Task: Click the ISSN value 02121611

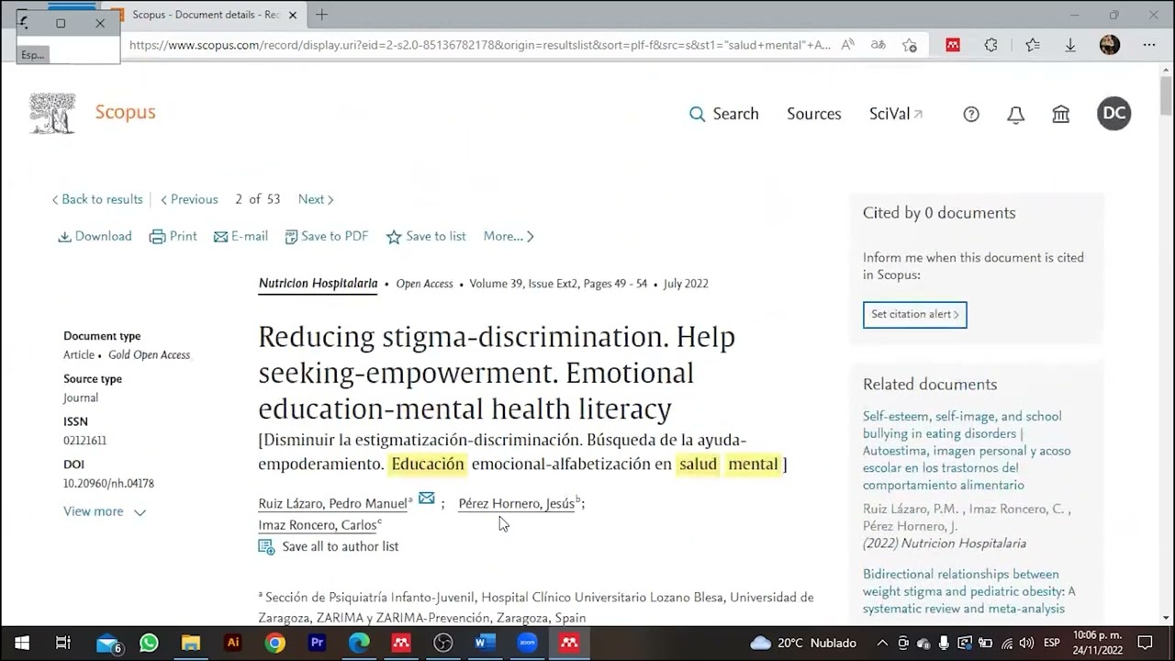Action: [84, 441]
